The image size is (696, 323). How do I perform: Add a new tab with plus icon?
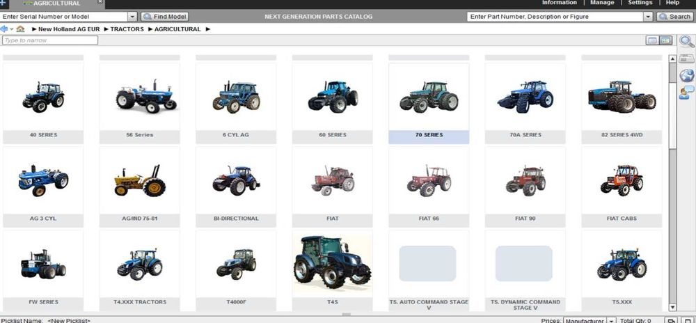coord(3,3)
